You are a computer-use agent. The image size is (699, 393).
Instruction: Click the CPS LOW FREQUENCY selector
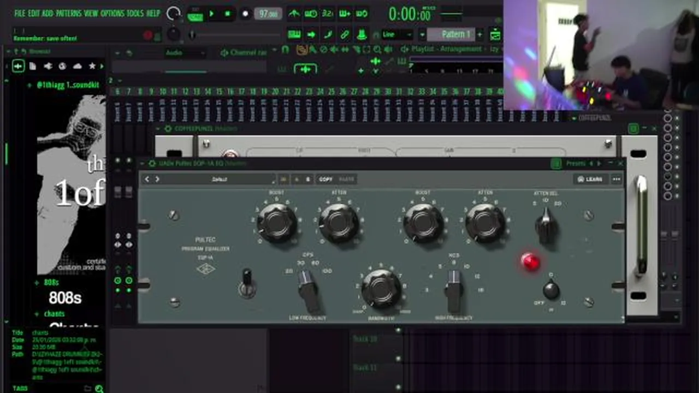(309, 290)
